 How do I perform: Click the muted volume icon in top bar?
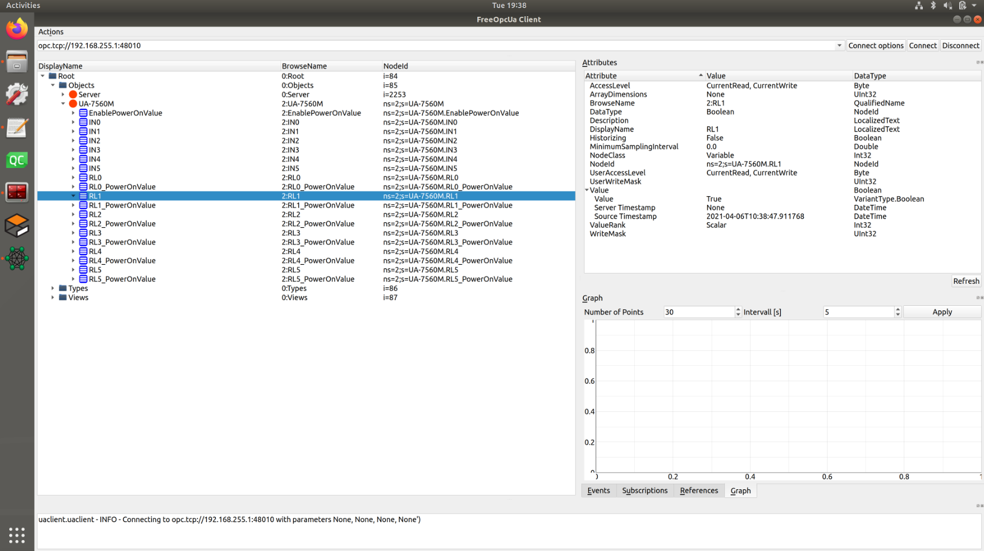tap(947, 5)
